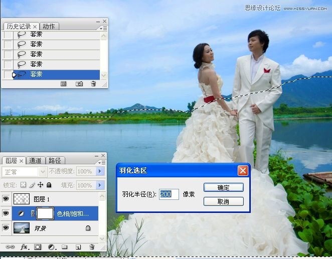Select the 图层 1 layer thumbnail

tap(22, 199)
